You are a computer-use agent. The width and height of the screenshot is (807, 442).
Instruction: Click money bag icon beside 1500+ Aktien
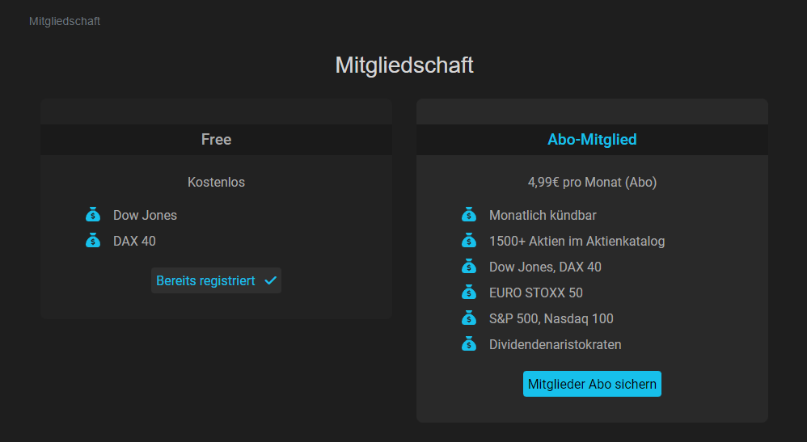coord(469,240)
